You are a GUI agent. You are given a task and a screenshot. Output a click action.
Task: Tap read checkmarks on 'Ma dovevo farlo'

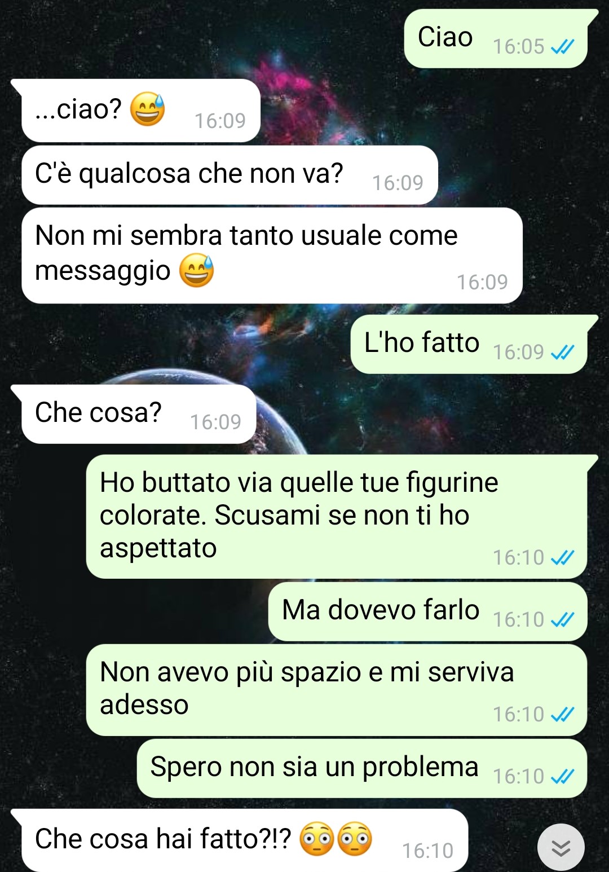562,620
